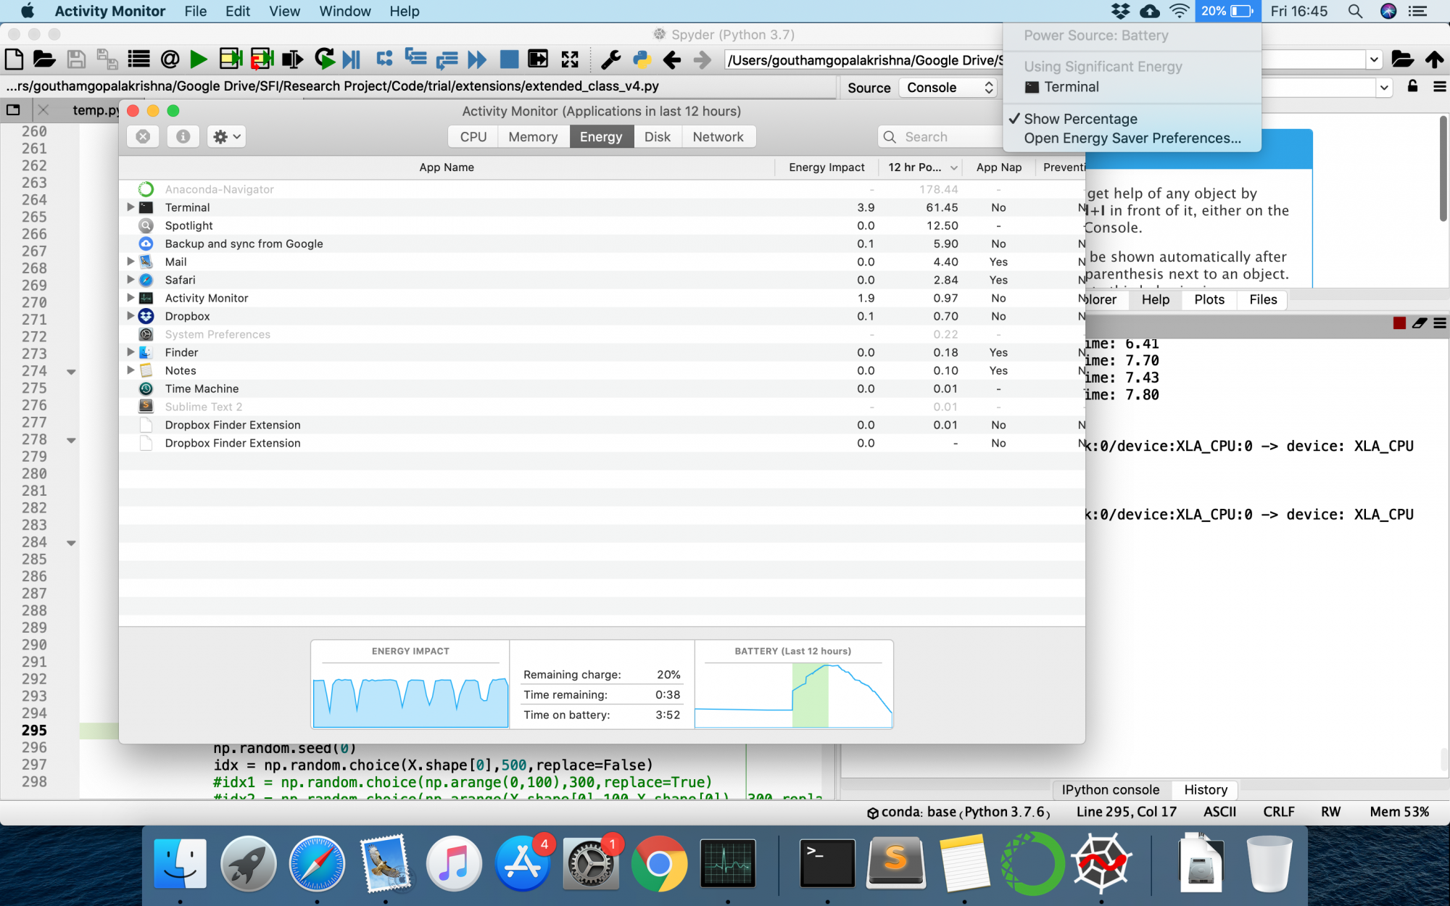The height and width of the screenshot is (906, 1450).
Task: Click the browse working directory folder icon
Action: point(1402,59)
